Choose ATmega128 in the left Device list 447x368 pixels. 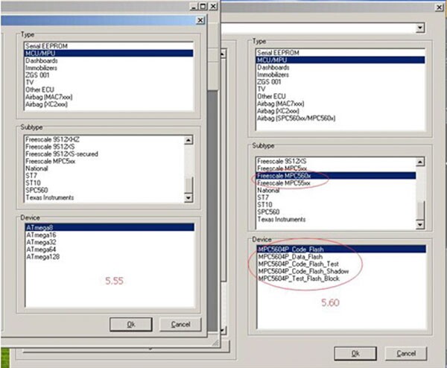point(42,257)
